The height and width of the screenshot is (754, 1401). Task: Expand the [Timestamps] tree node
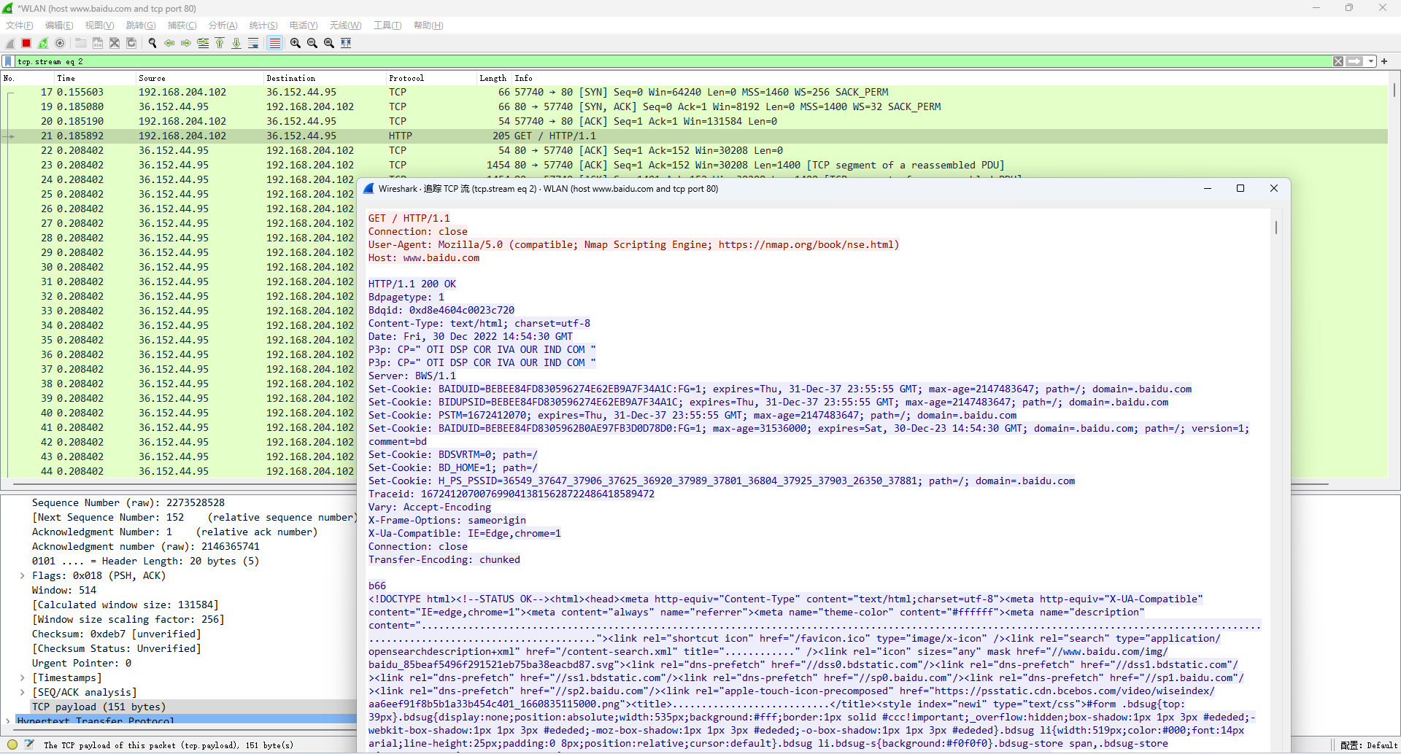(x=23, y=677)
